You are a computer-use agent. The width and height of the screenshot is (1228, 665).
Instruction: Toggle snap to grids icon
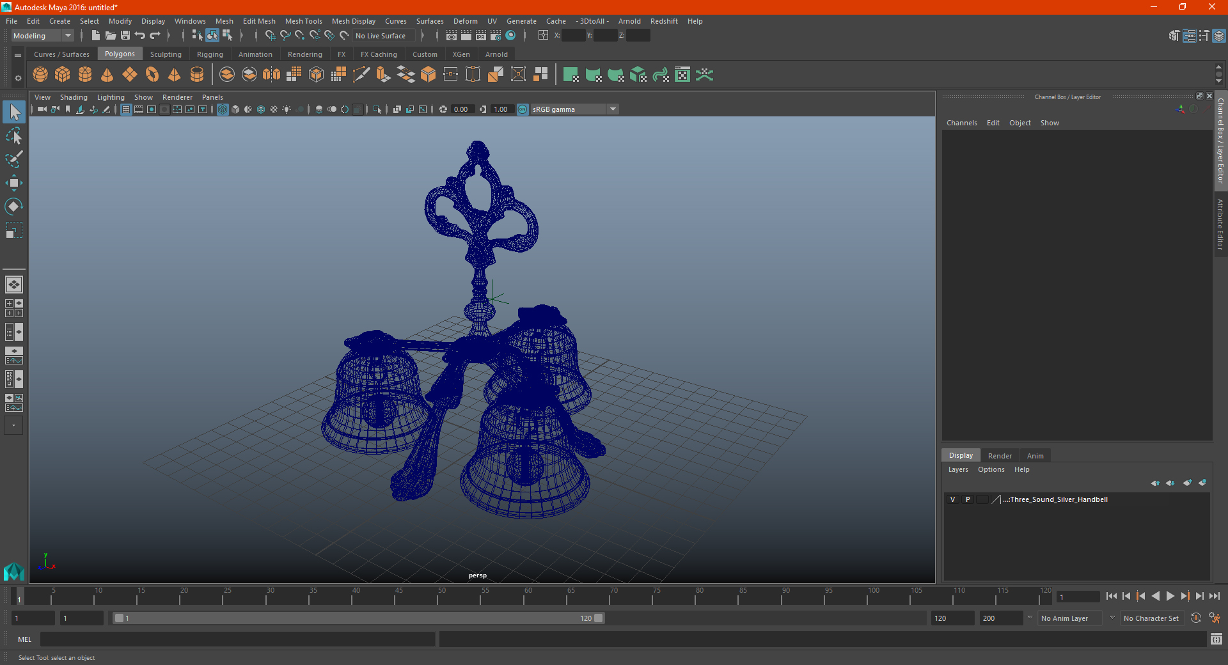tap(270, 36)
